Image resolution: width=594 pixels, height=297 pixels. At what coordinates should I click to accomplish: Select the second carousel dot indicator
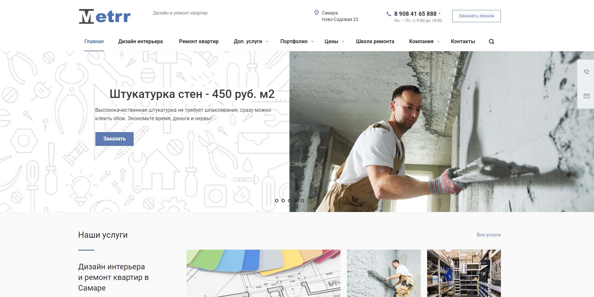point(283,201)
